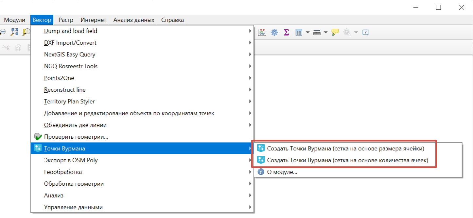The width and height of the screenshot is (473, 218).
Task: Open the Field Calculator abacus icon
Action: tap(262, 32)
